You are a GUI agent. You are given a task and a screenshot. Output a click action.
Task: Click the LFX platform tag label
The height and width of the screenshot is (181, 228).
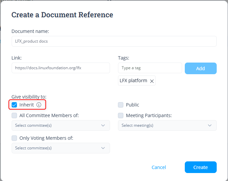133,81
